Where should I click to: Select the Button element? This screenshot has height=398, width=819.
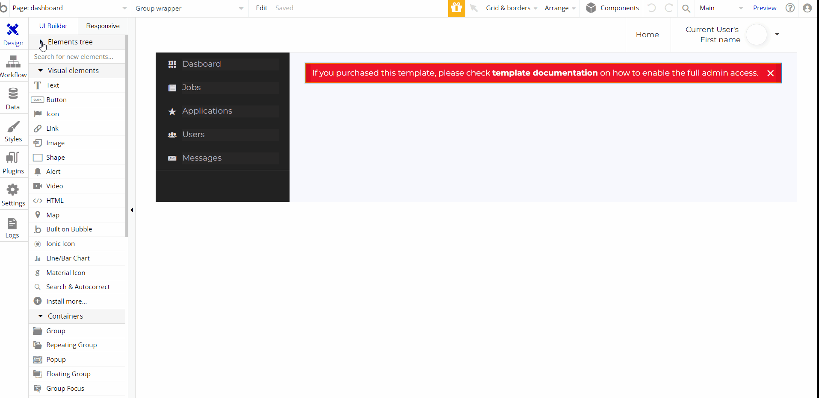77,100
